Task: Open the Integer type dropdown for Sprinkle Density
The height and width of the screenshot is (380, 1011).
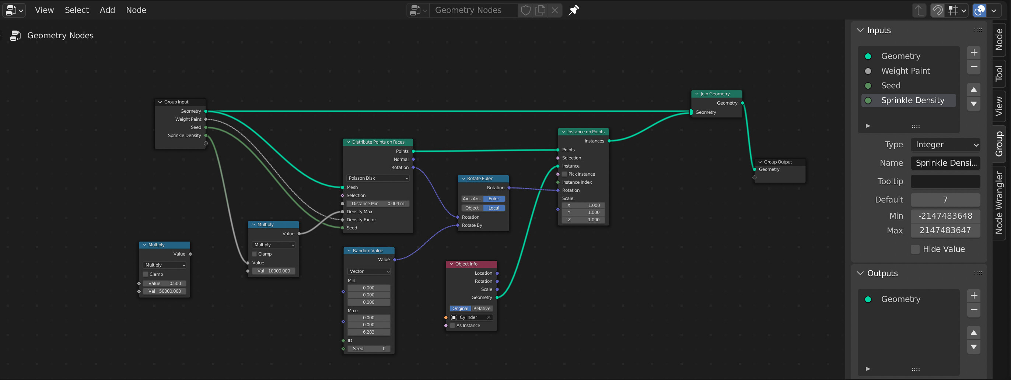Action: [x=945, y=145]
